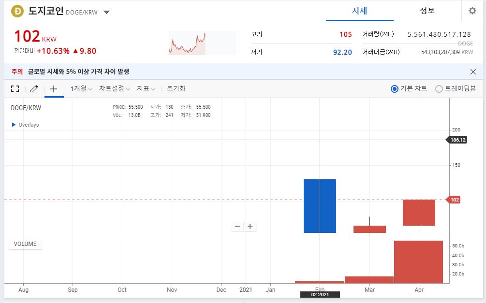Click the Aug label on time axis
This screenshot has height=303, width=486.
click(24, 290)
